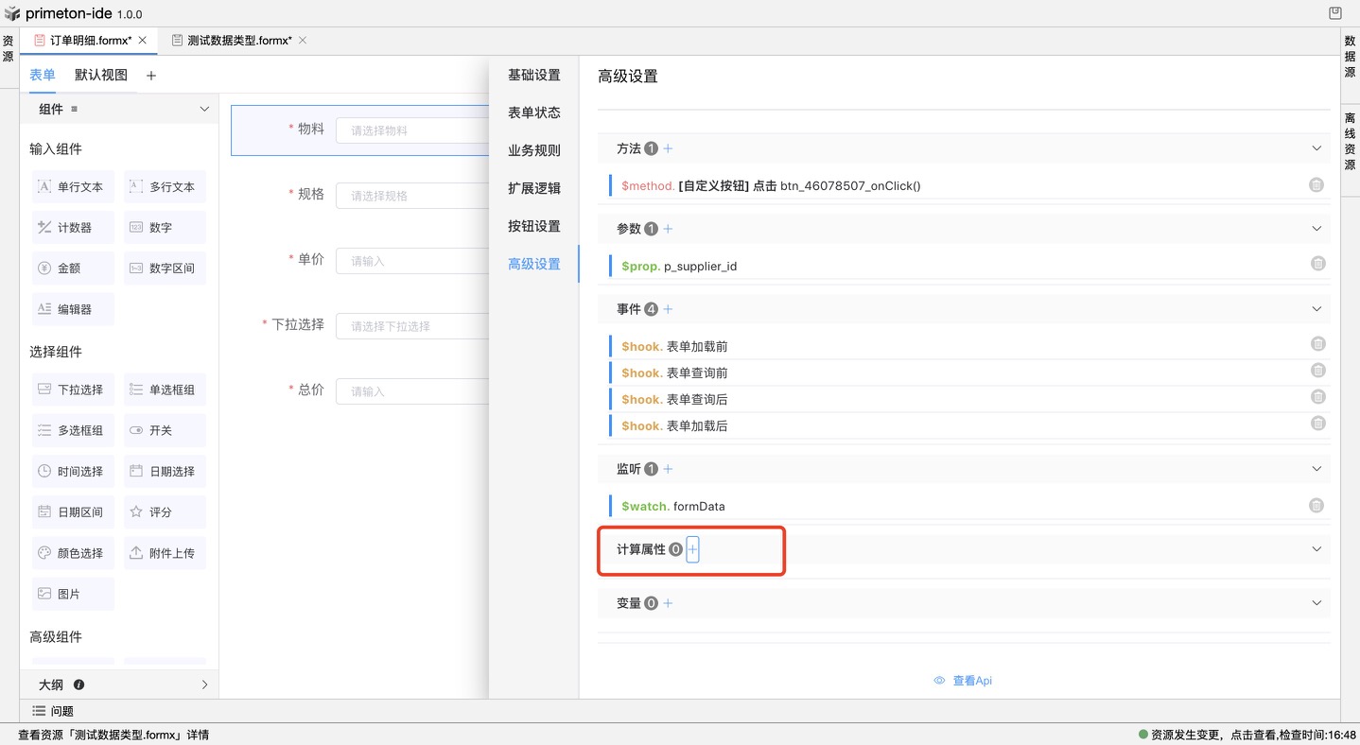
Task: Delete the $watch formData listener
Action: (x=1316, y=506)
